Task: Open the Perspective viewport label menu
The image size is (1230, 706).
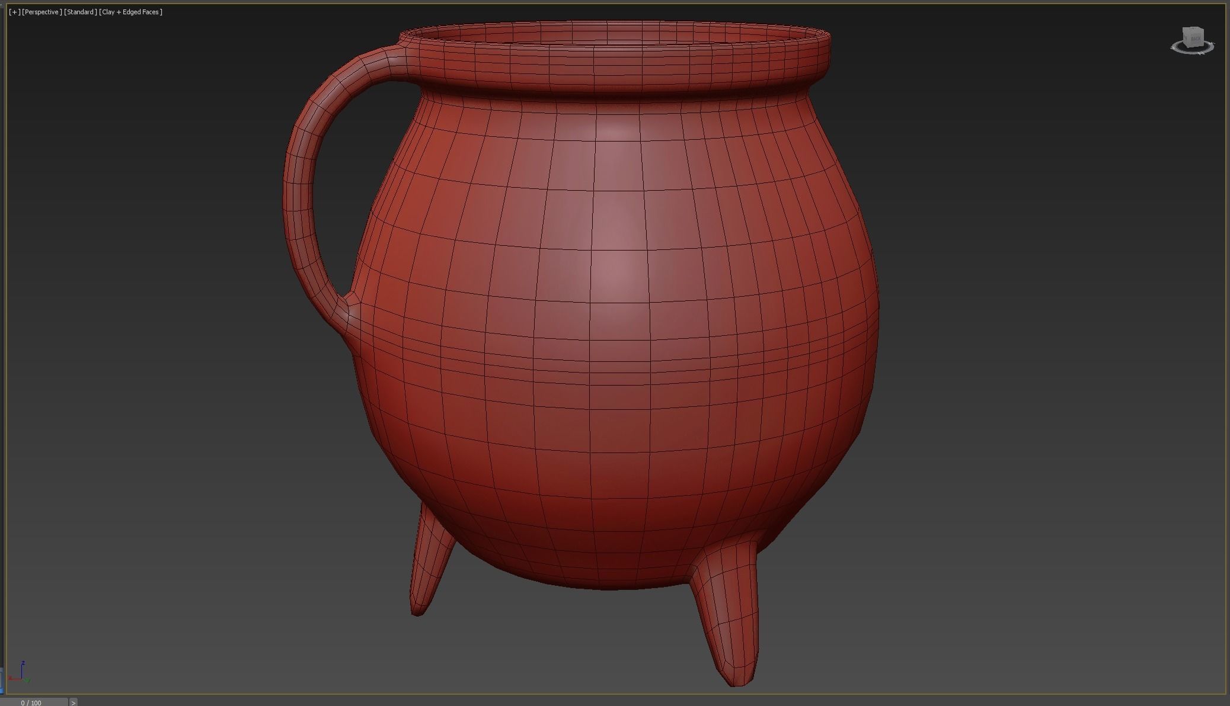Action: (41, 12)
